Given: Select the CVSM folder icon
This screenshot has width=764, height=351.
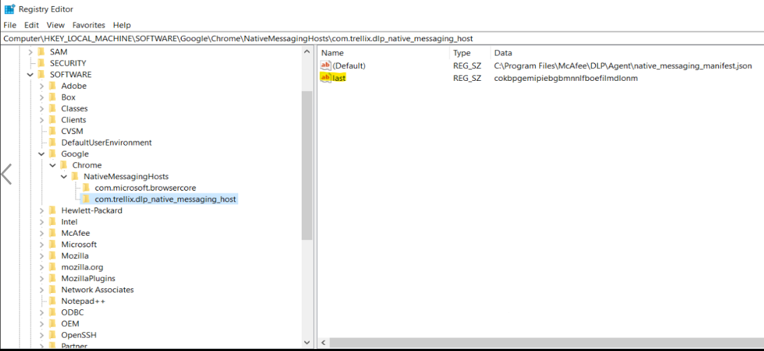Looking at the screenshot, I should [x=53, y=131].
